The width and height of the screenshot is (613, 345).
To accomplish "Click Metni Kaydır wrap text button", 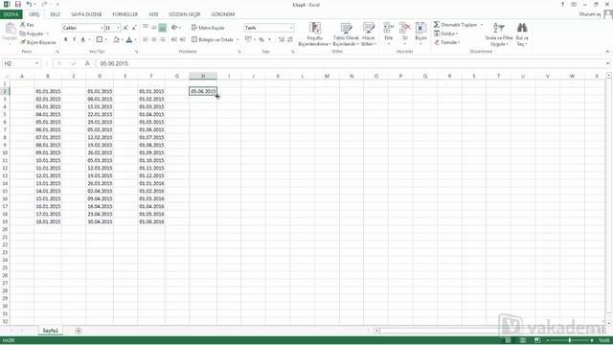I will 208,28.
